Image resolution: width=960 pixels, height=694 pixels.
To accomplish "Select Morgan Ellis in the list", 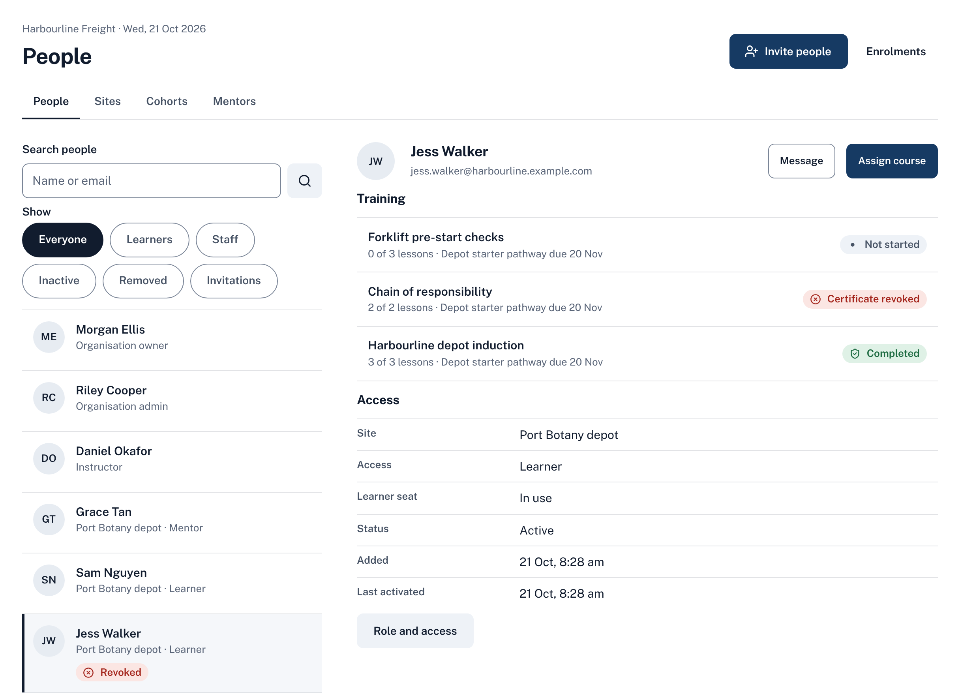I will pos(172,340).
